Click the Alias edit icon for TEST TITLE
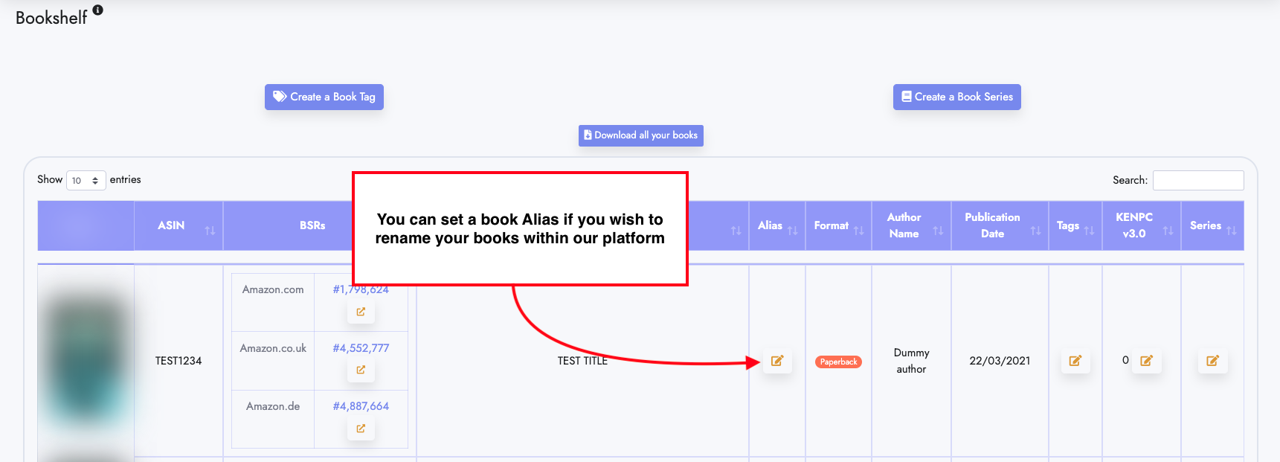 tap(777, 361)
